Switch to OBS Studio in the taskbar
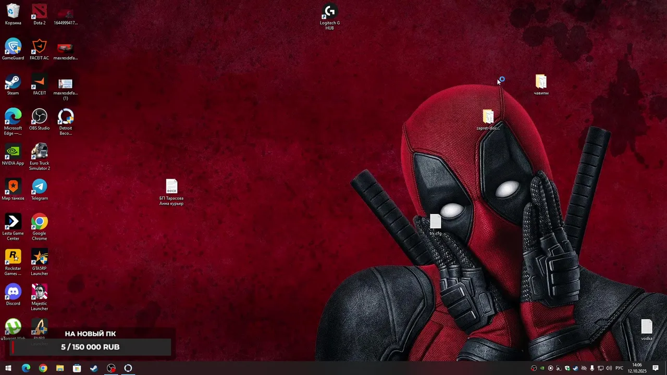 pyautogui.click(x=111, y=368)
